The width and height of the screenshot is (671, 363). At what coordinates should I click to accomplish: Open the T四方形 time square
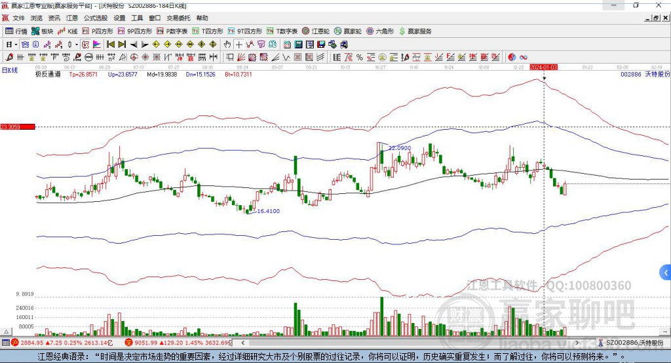[x=208, y=31]
